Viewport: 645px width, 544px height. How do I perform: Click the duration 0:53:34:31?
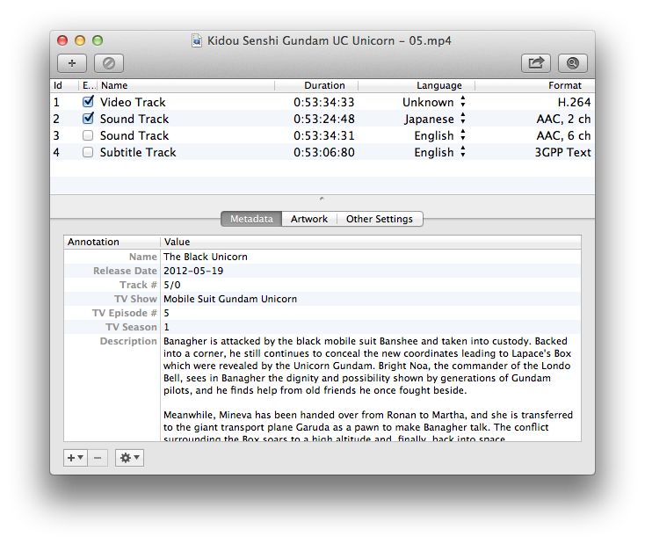click(323, 136)
